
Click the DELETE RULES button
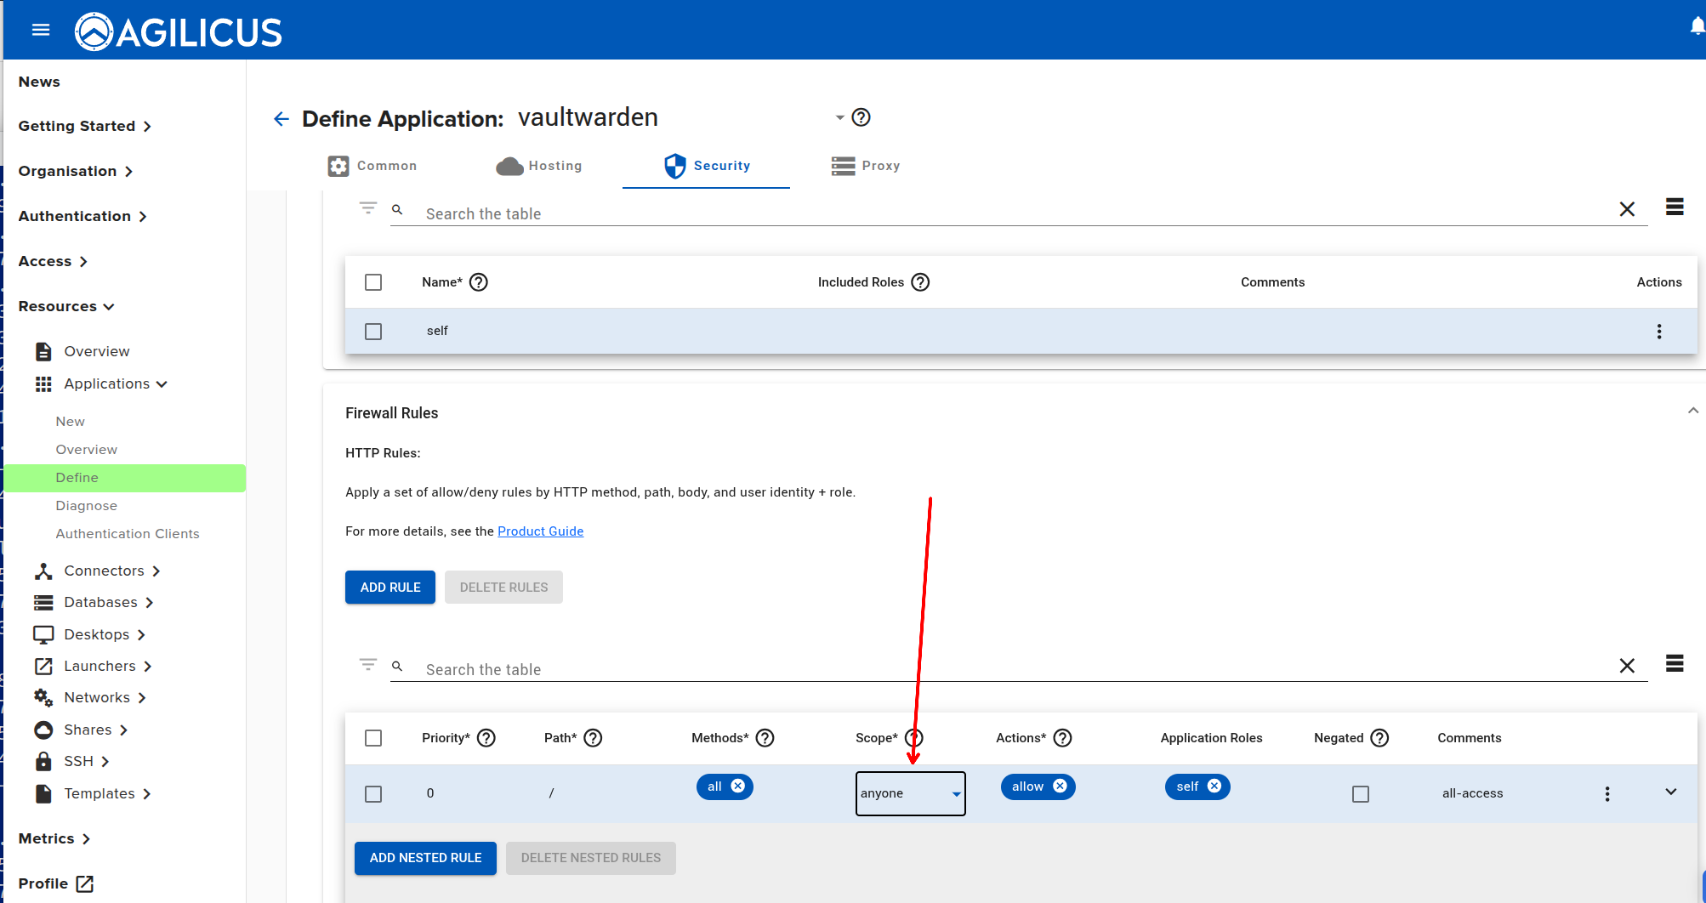[x=503, y=588]
